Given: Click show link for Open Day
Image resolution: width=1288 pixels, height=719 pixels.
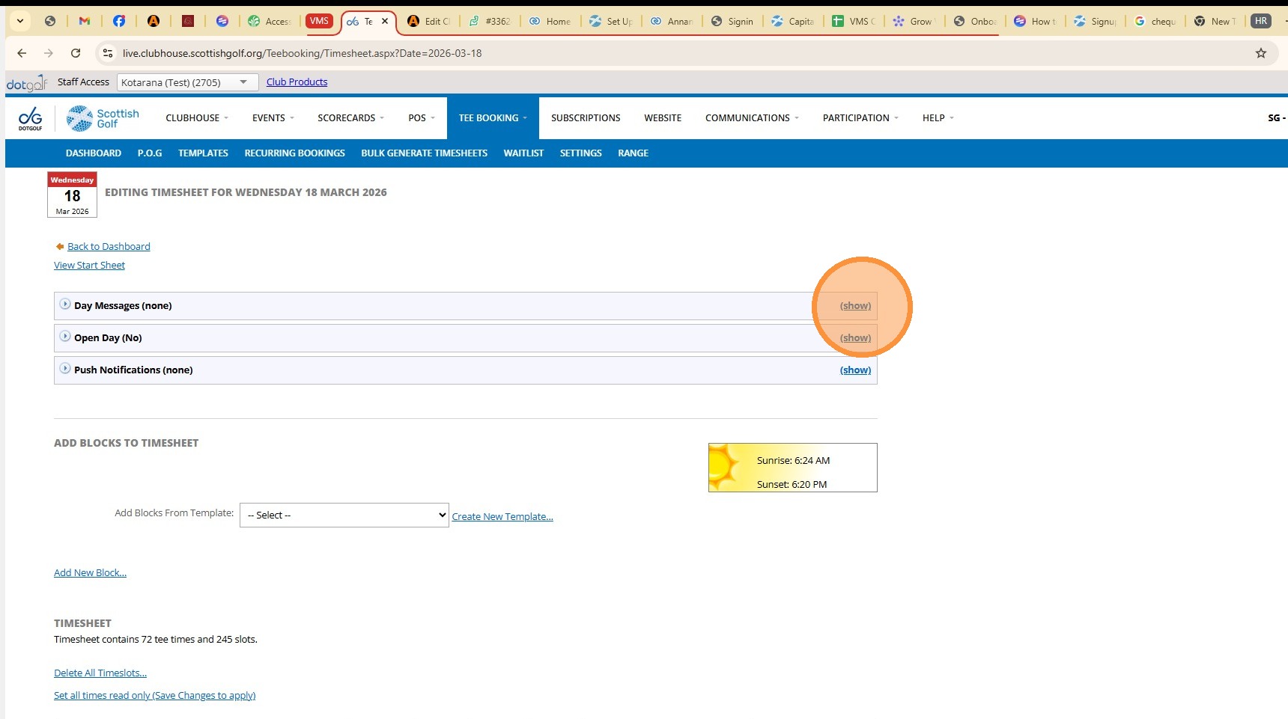Looking at the screenshot, I should (x=855, y=338).
